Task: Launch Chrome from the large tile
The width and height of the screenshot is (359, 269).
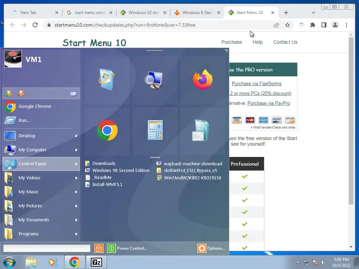Action: coord(107,130)
